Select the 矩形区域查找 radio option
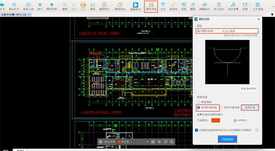This screenshot has width=275, height=151. coord(199,108)
